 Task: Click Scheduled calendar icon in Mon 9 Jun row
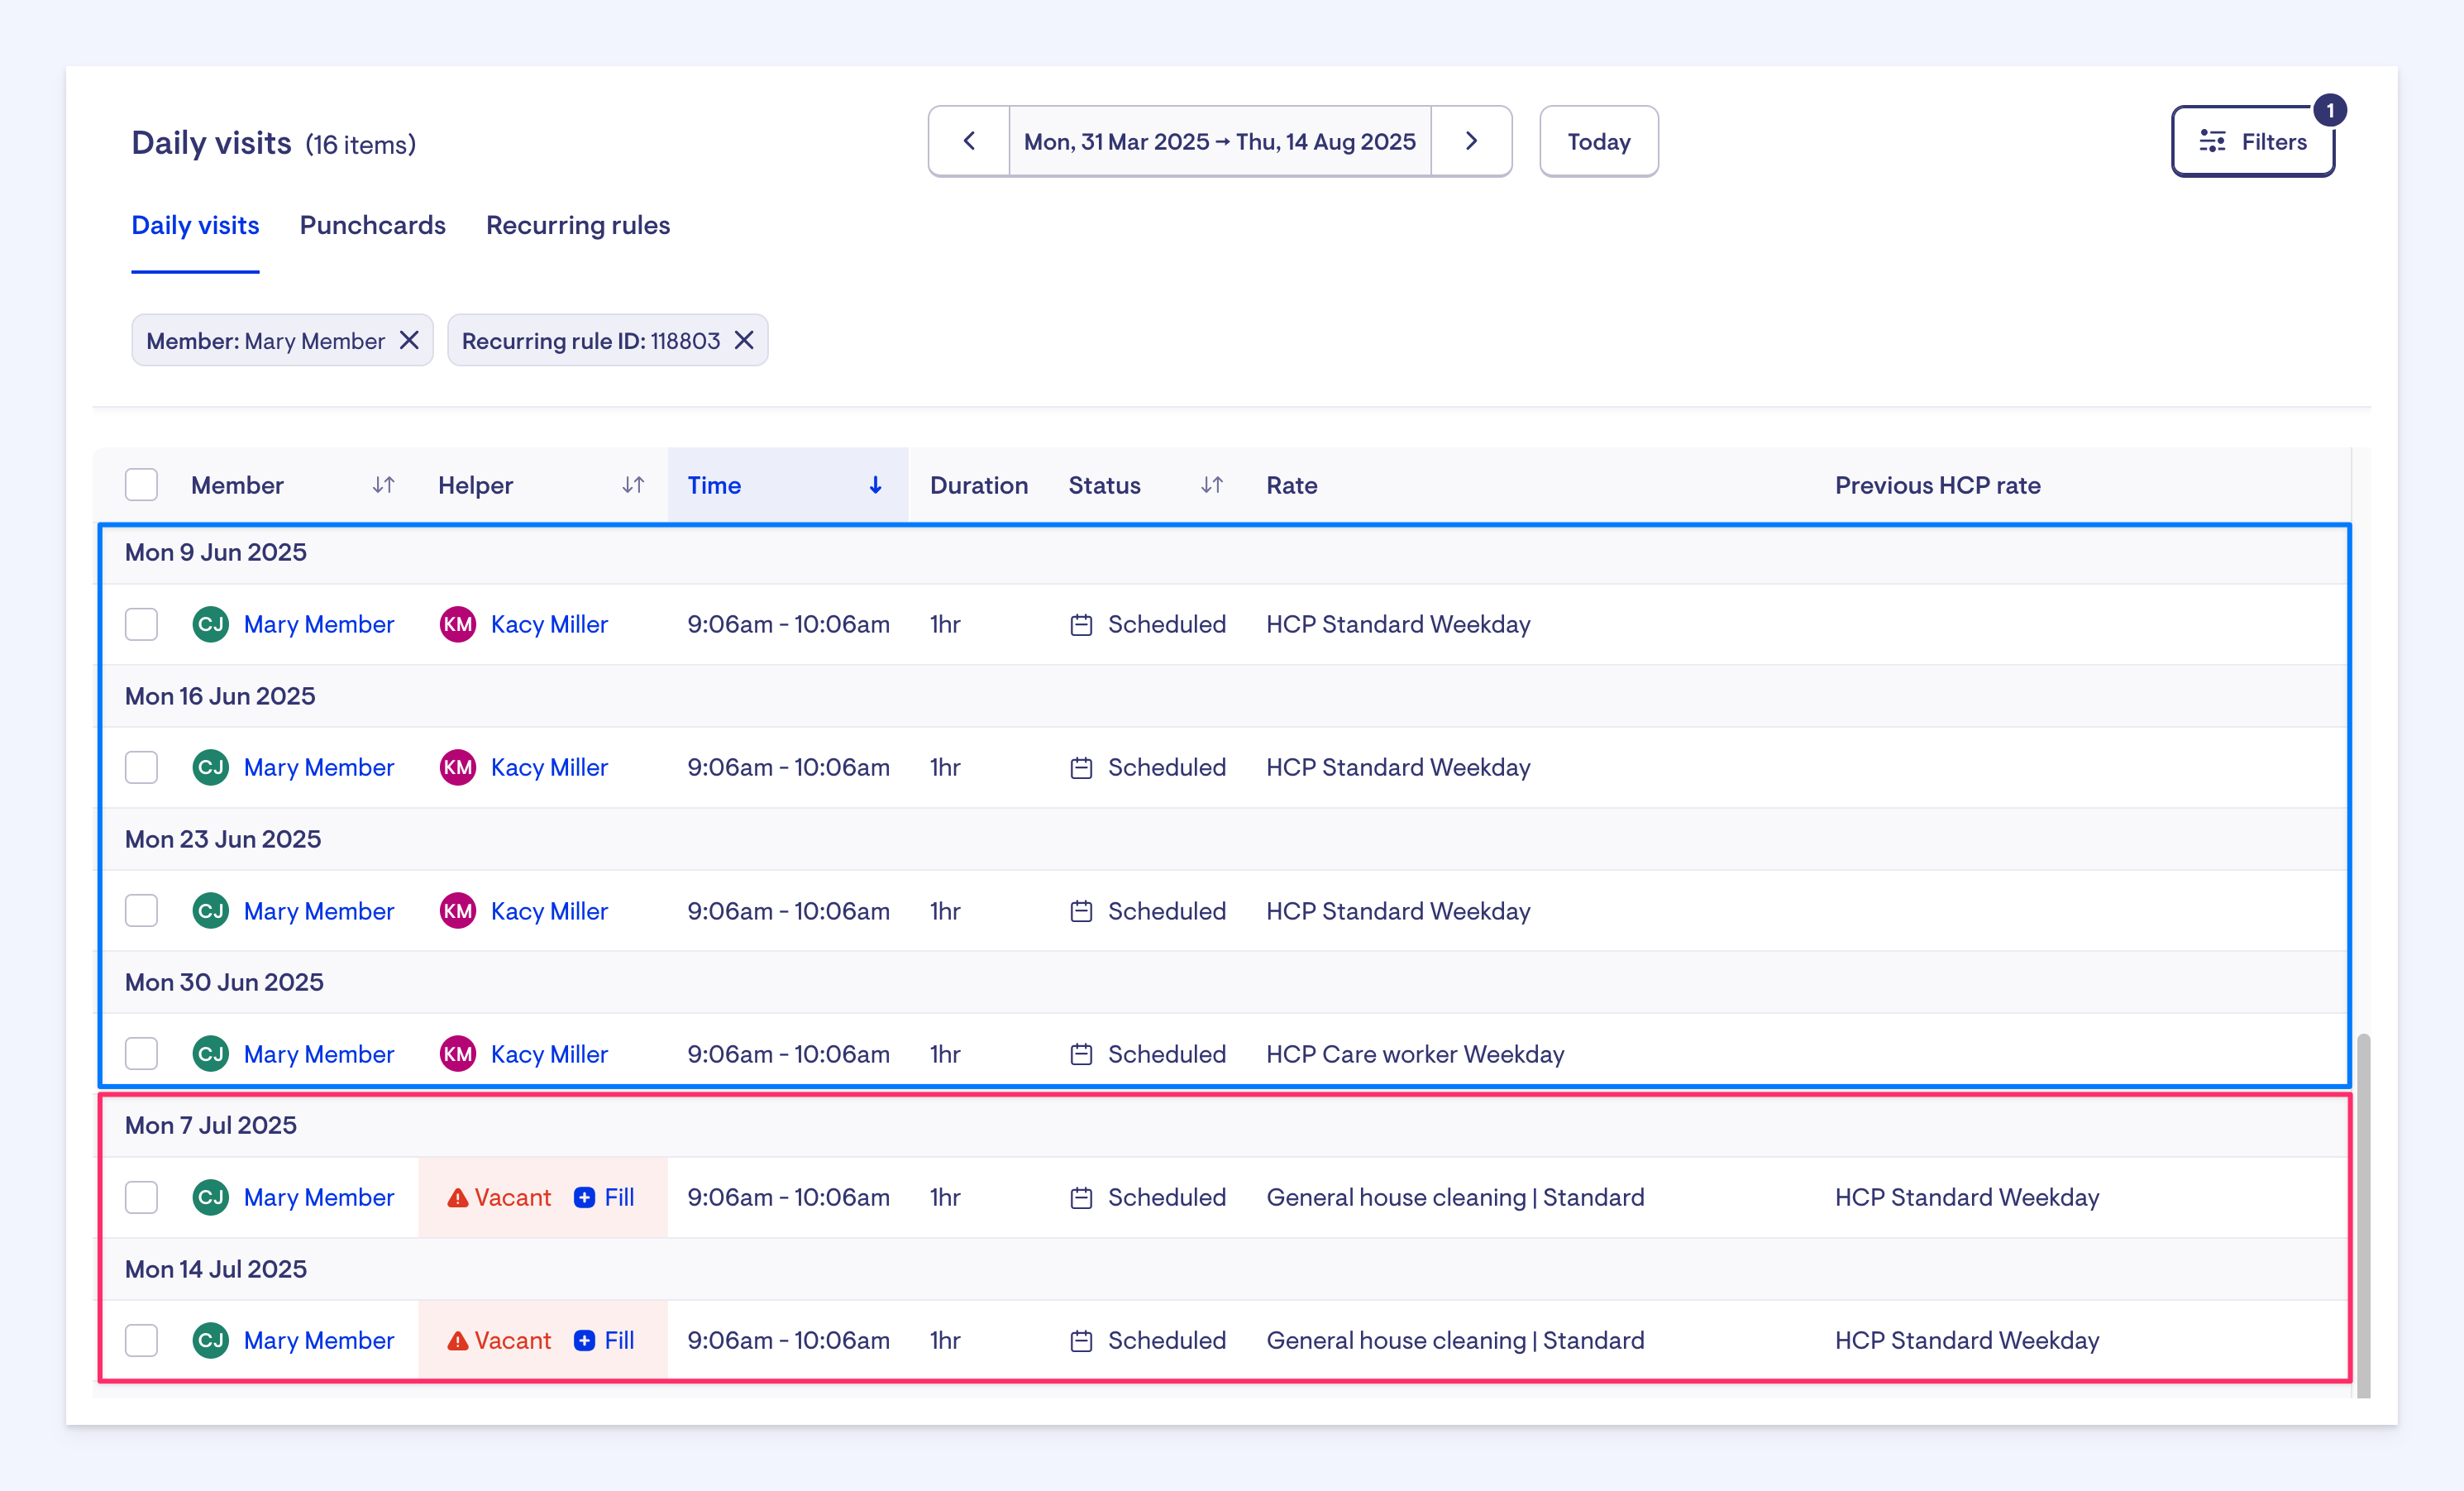1081,624
